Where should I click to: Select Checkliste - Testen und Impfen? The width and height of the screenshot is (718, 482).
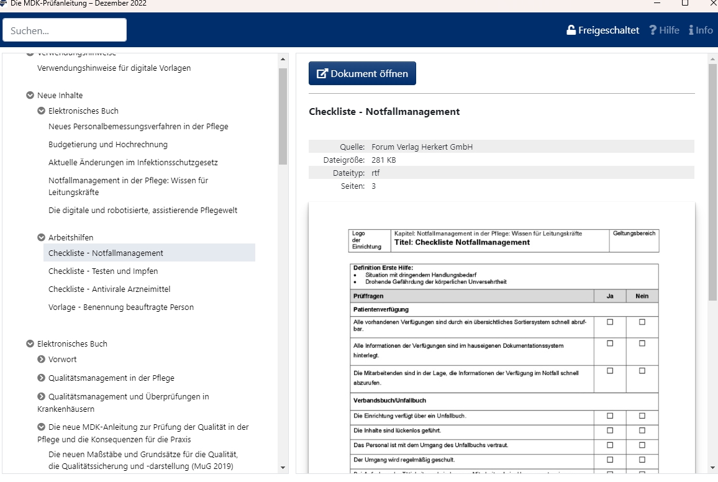[103, 271]
